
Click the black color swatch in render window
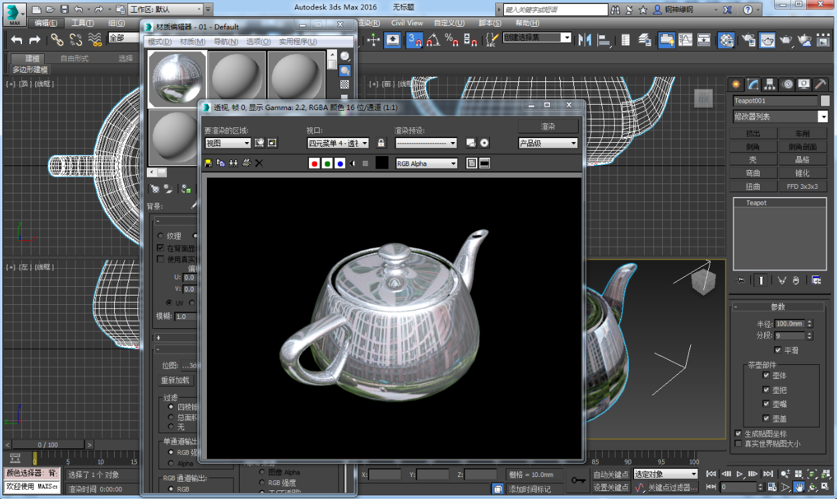(382, 163)
